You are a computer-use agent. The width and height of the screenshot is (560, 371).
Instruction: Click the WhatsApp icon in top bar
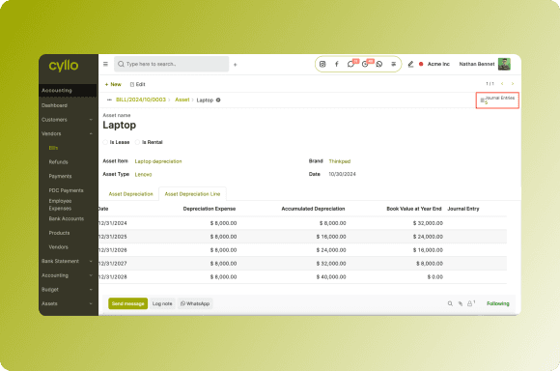(379, 64)
